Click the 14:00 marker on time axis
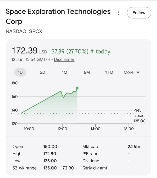The width and height of the screenshot is (157, 178). pyautogui.click(x=96, y=129)
